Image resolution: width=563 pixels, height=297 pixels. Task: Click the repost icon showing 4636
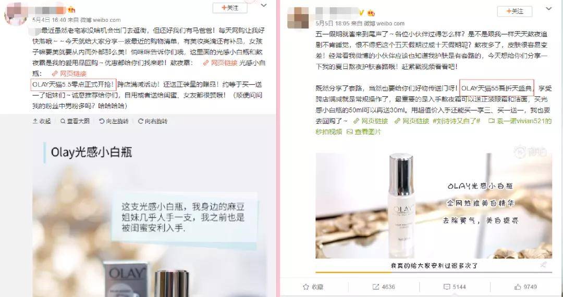(375, 287)
